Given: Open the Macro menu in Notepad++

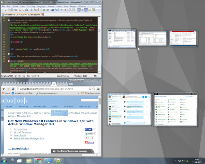Looking at the screenshot, I should 59,6.
